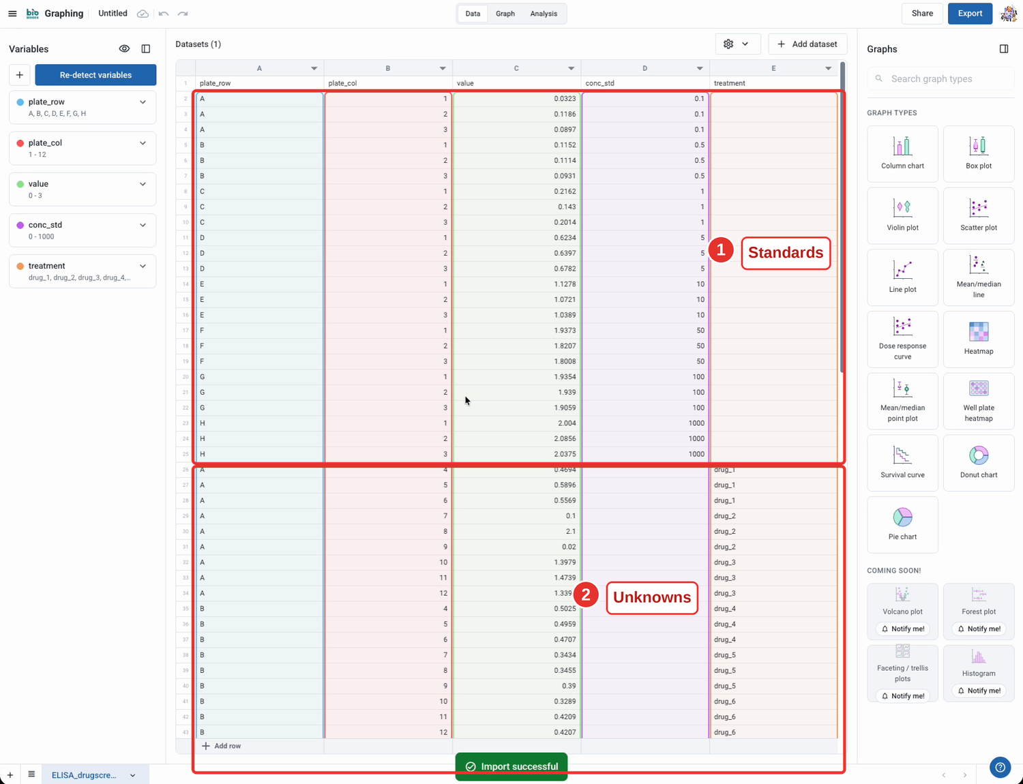Redo the last action
The width and height of the screenshot is (1023, 784).
pos(183,14)
